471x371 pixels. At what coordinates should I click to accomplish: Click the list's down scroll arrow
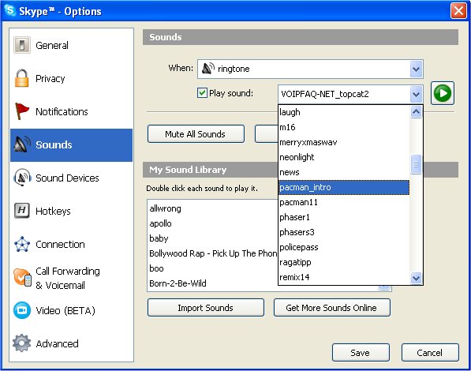click(x=416, y=278)
